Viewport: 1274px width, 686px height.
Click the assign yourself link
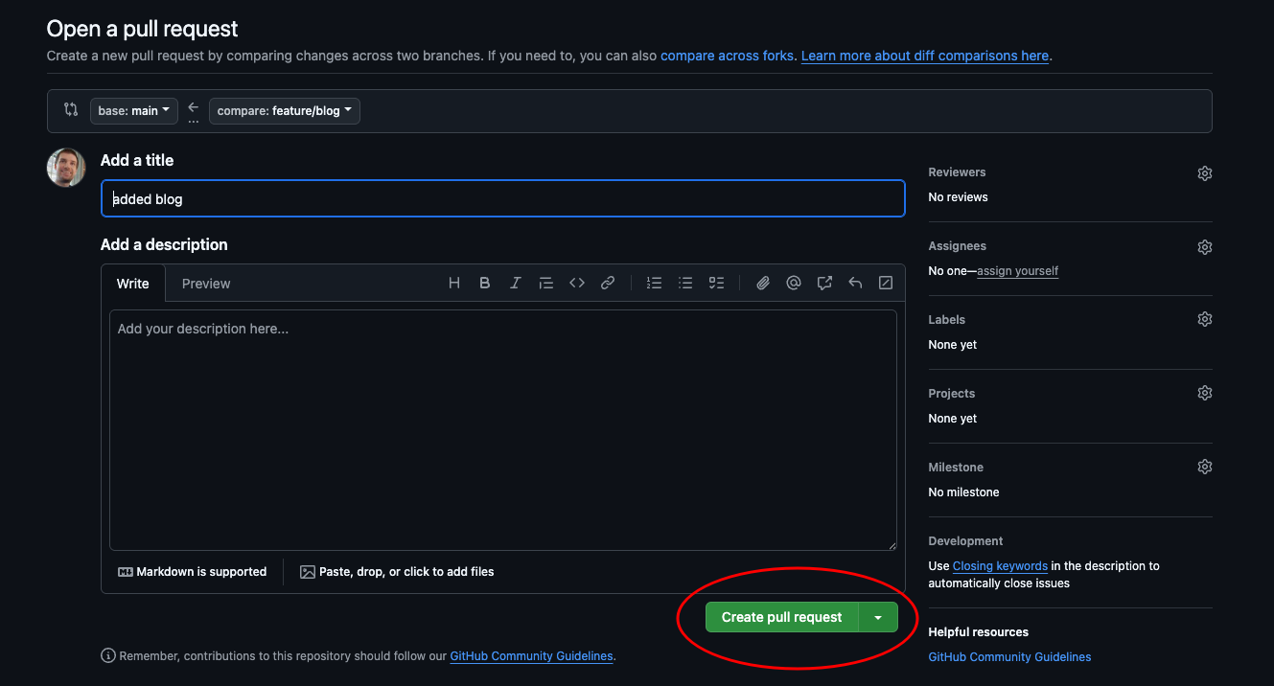[1017, 271]
